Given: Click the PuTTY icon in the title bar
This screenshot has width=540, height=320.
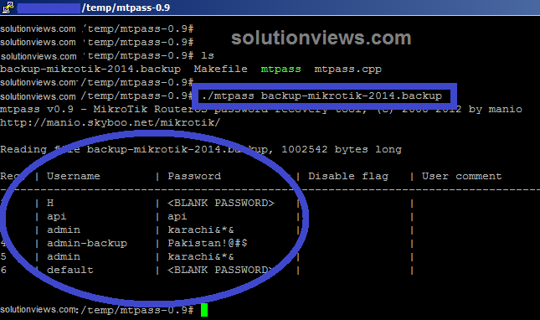Looking at the screenshot, I should tap(8, 7).
